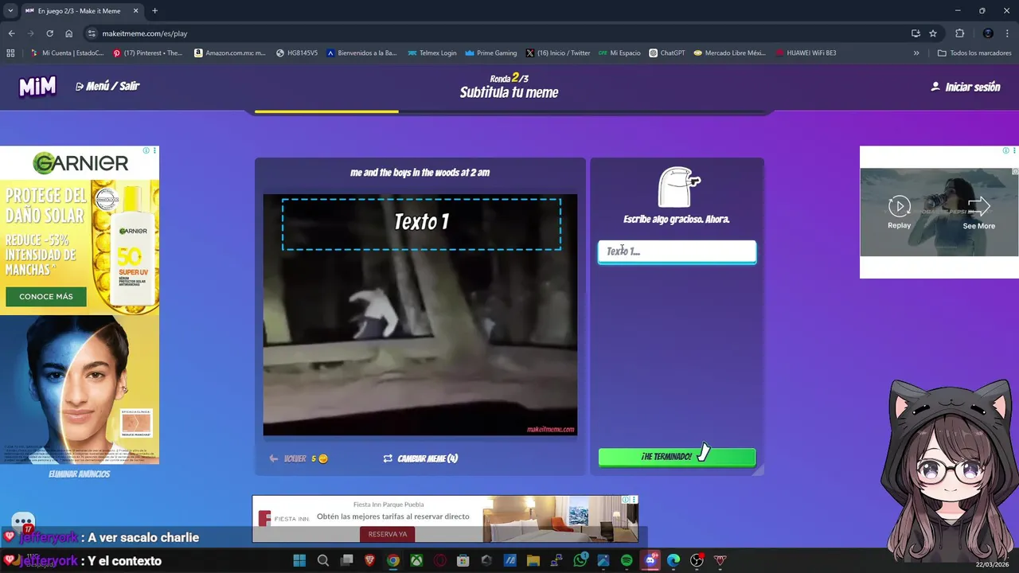Bookmark this page with star icon
This screenshot has height=573, width=1019.
pyautogui.click(x=933, y=33)
